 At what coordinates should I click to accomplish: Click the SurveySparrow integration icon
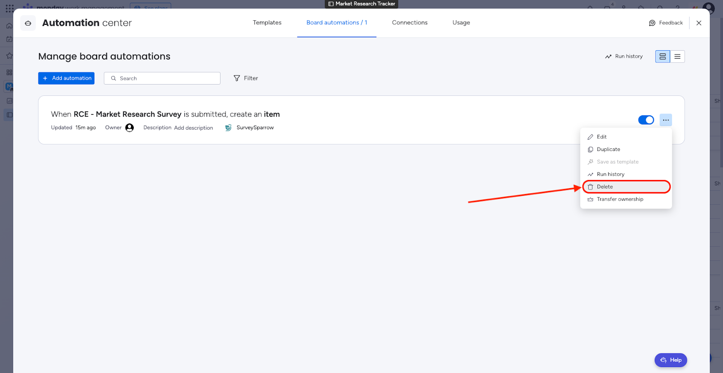[x=228, y=127]
